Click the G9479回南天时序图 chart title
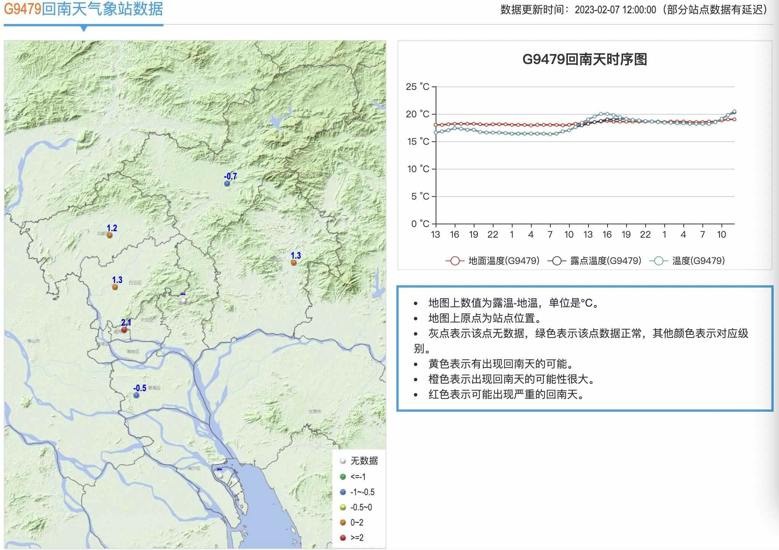 [585, 59]
